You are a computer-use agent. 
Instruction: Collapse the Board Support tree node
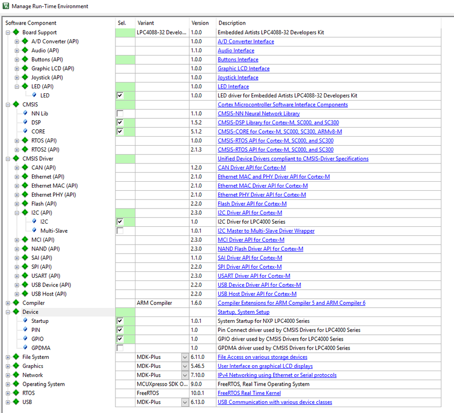click(8, 32)
